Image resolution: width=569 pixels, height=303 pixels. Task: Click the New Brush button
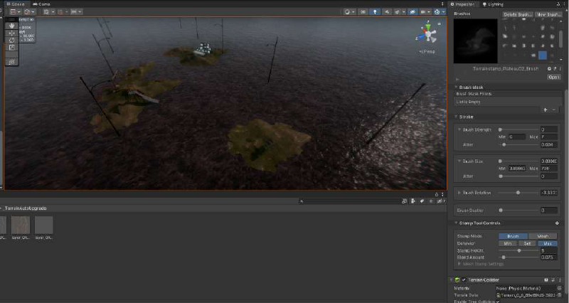pos(549,14)
